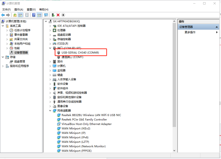Image resolution: width=221 pixels, height=159 pixels.
Task: Click the device list scrollbar up arrow
Action: tap(174, 21)
